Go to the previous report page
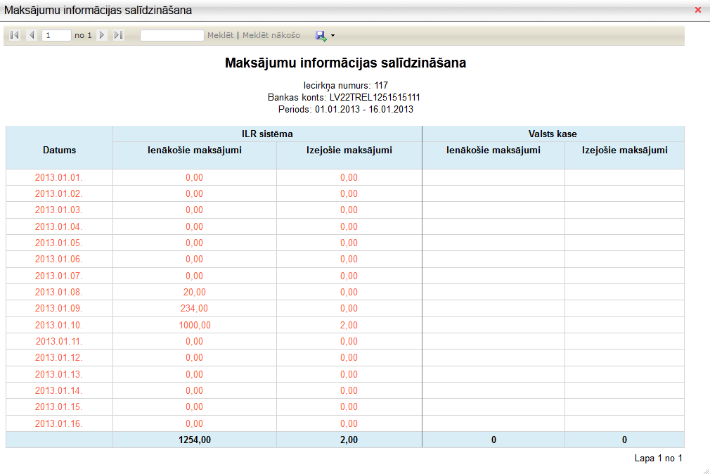 point(32,35)
